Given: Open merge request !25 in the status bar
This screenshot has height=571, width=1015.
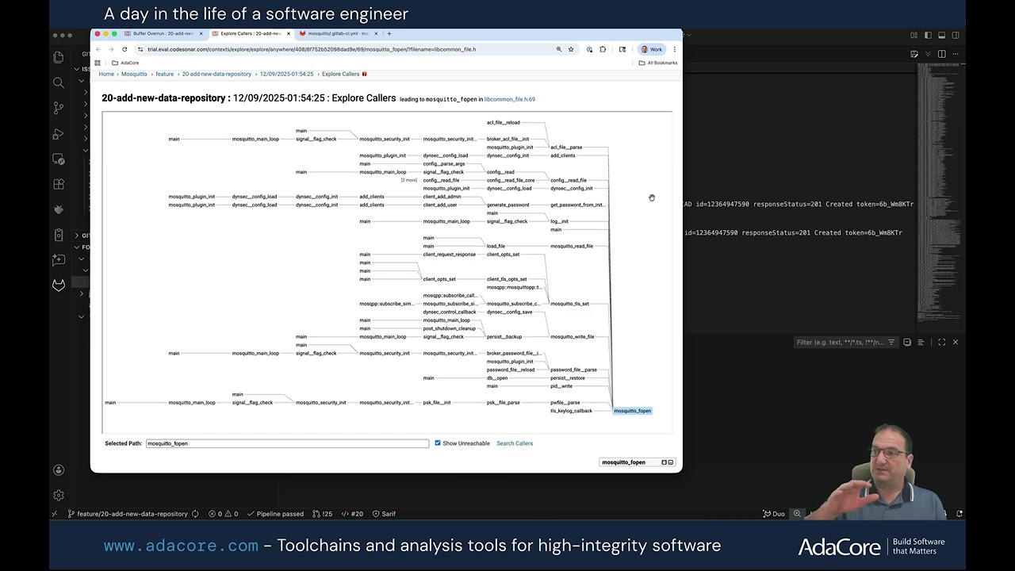Looking at the screenshot, I should (x=323, y=514).
